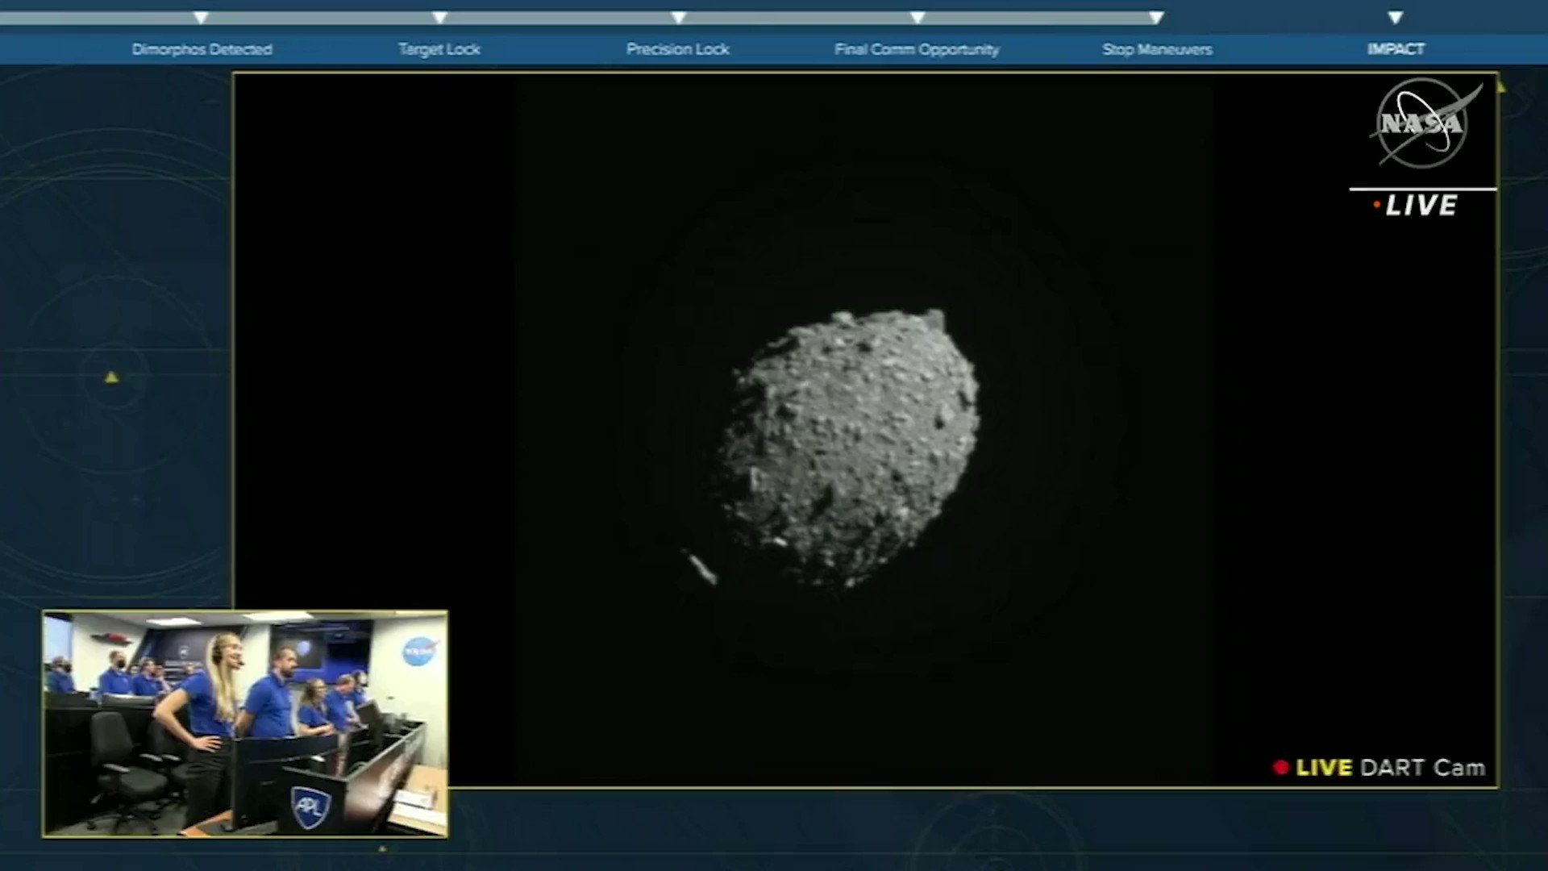
Task: Click the LIVE text button
Action: pyautogui.click(x=1421, y=206)
